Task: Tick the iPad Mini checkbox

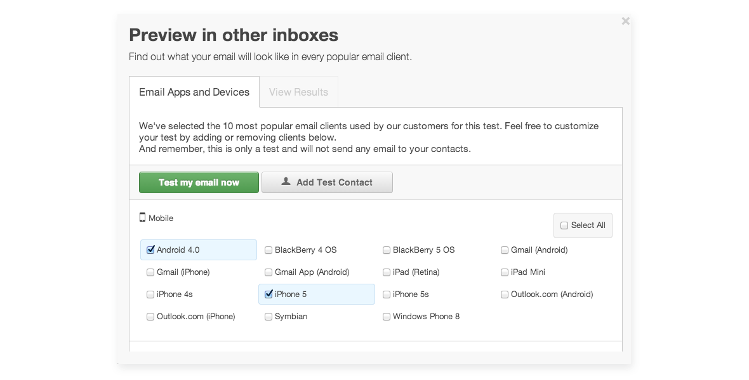Action: [x=505, y=272]
